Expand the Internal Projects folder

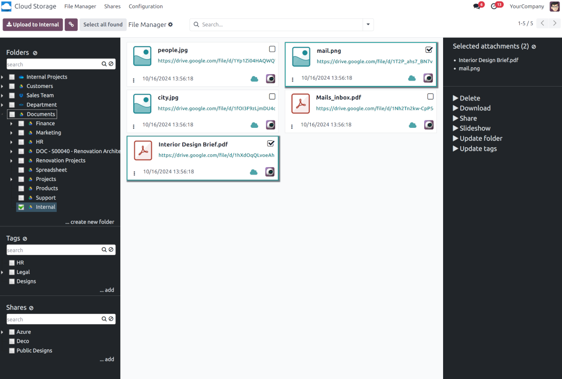(2, 77)
